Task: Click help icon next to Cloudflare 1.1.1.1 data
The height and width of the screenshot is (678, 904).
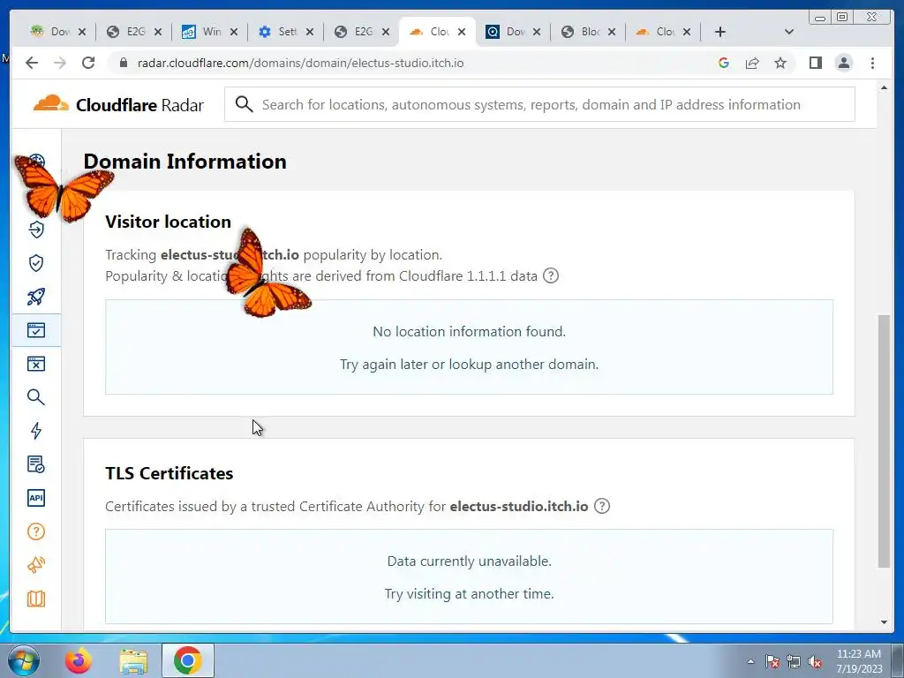Action: pyautogui.click(x=551, y=275)
